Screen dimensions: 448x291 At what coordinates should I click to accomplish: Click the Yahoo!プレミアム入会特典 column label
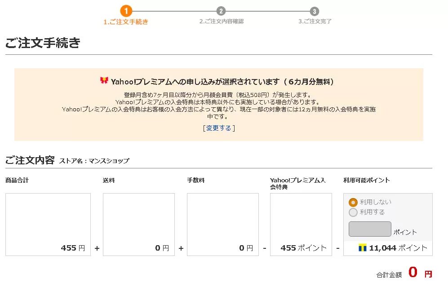(298, 184)
